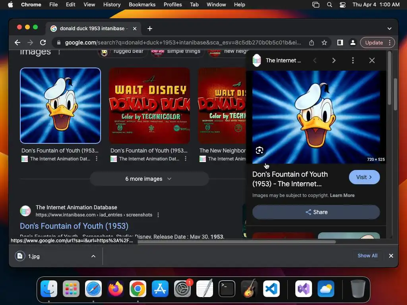
Task: Expand '6 more images'
Action: coord(149,179)
